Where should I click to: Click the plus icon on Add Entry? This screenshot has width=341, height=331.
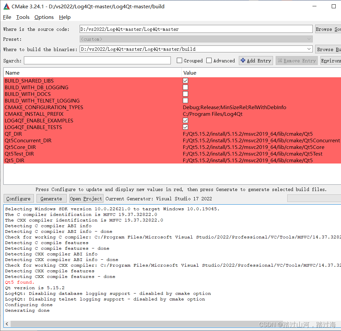(243, 60)
